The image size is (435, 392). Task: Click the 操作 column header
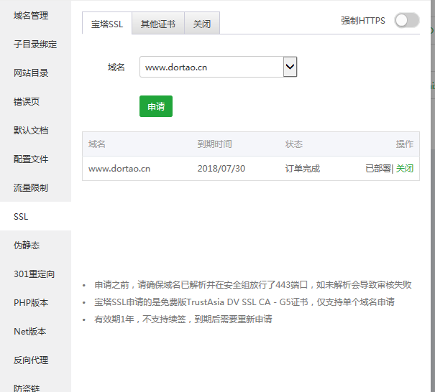click(x=405, y=144)
